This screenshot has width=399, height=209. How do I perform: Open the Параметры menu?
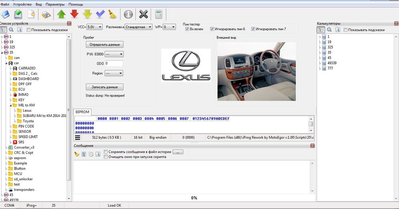pyautogui.click(x=55, y=4)
